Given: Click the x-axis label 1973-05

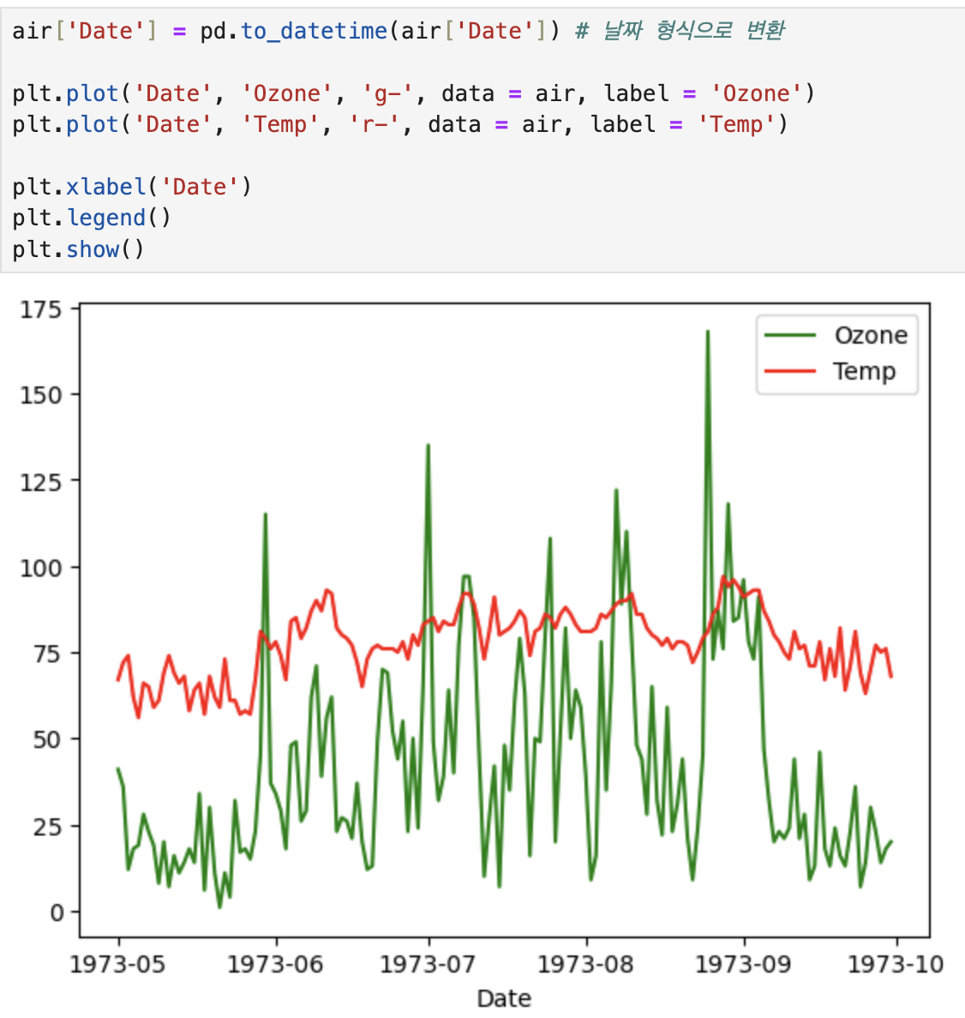Looking at the screenshot, I should pos(117,964).
